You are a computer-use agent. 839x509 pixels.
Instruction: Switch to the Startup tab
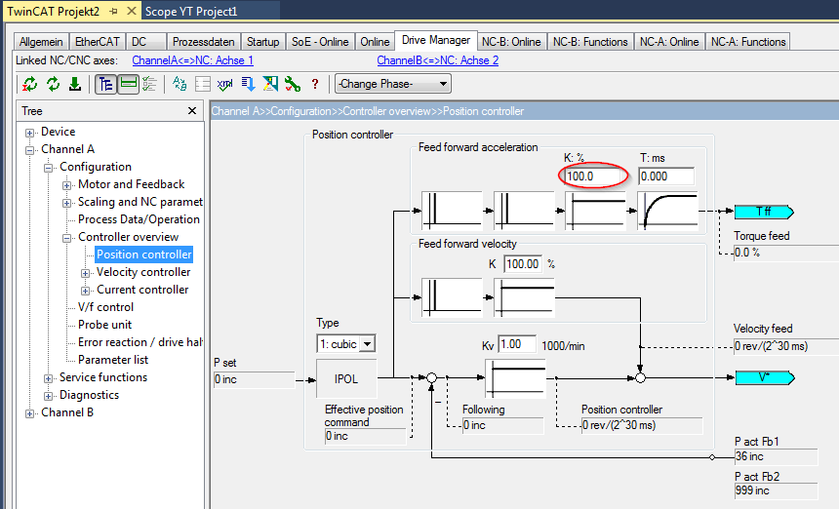tap(262, 42)
